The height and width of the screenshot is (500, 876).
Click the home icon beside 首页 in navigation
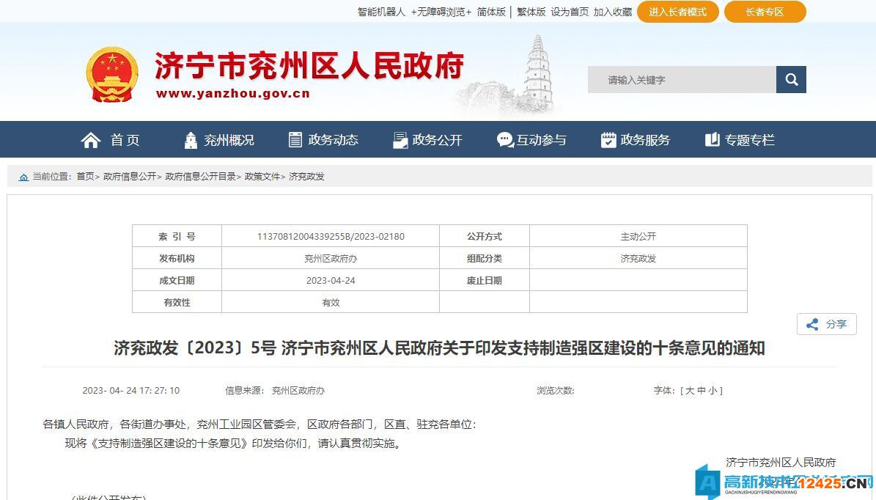pos(91,139)
